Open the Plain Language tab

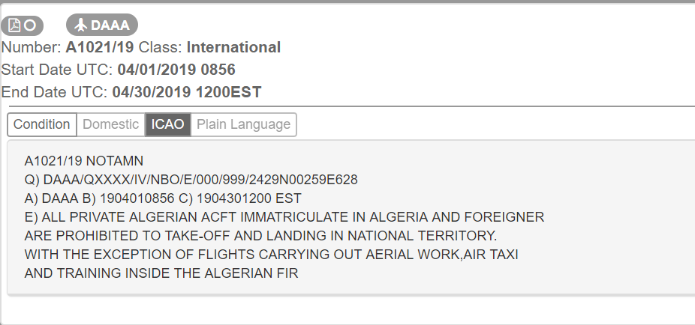[243, 124]
